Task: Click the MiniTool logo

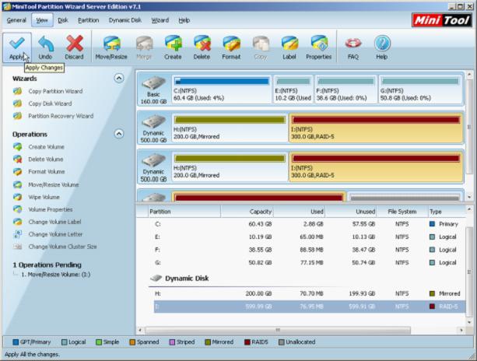Action: point(441,20)
